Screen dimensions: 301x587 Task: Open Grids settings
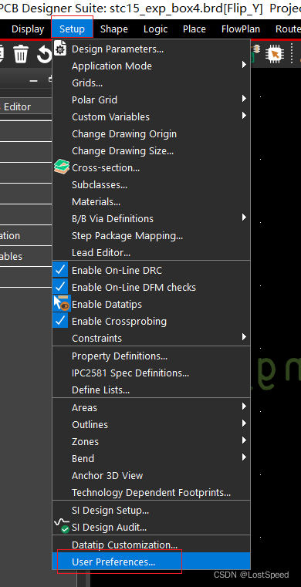pyautogui.click(x=150, y=83)
